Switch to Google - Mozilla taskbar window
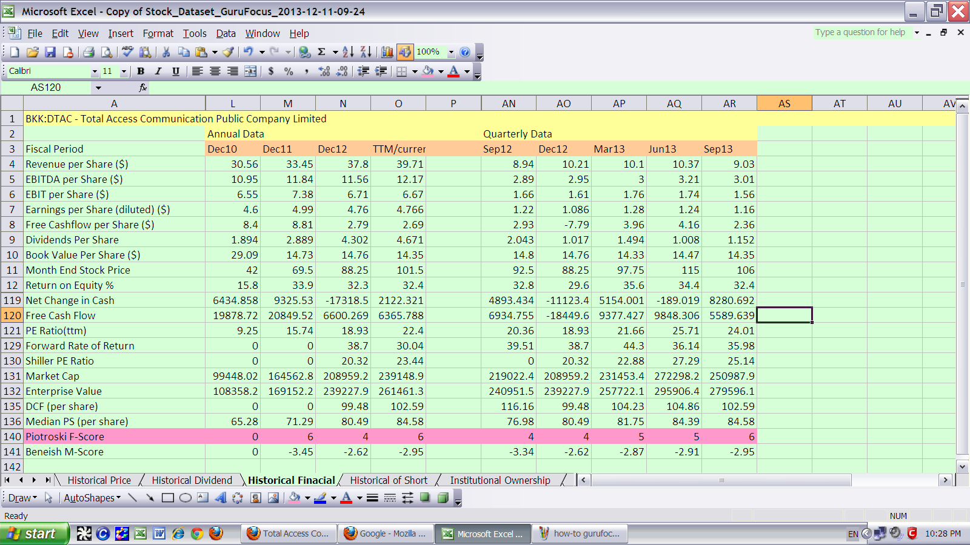Screen dimensions: 970x545 point(386,533)
